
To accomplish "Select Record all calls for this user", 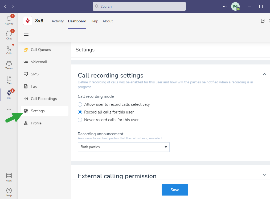I will click(80, 112).
